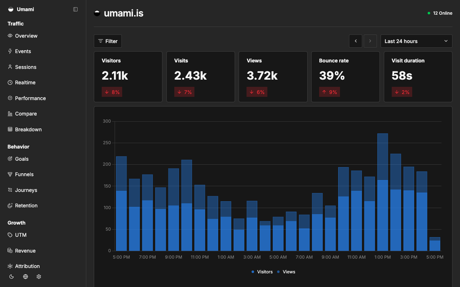460x287 pixels.
Task: Click the 1:00 PM peak bar
Action: [x=383, y=192]
